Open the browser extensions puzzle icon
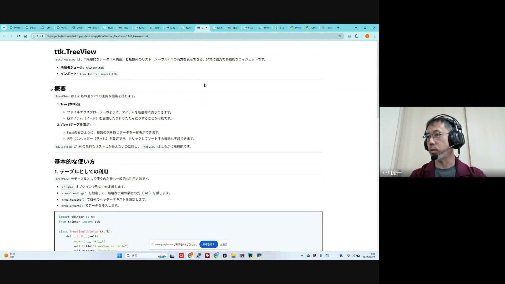505x284 pixels. (357, 36)
